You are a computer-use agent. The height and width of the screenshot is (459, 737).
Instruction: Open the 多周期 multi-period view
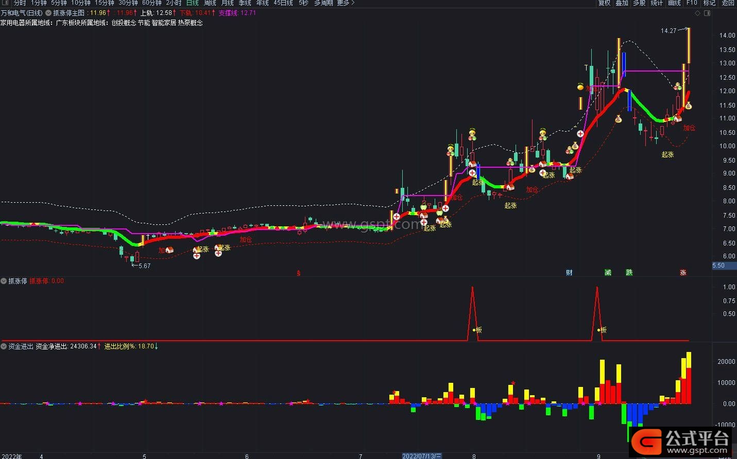323,3
